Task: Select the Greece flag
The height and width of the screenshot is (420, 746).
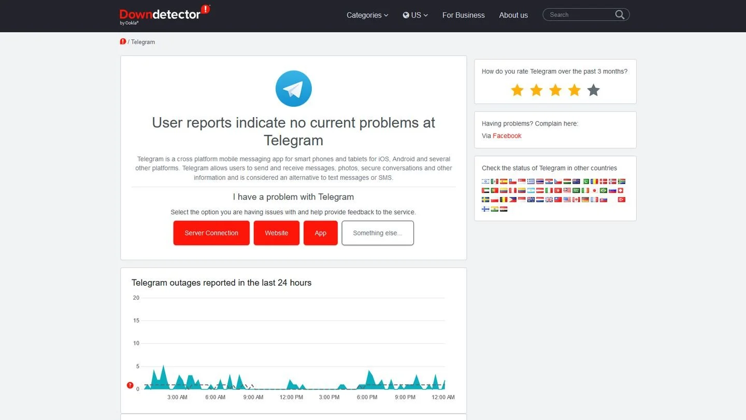Action: [x=531, y=181]
